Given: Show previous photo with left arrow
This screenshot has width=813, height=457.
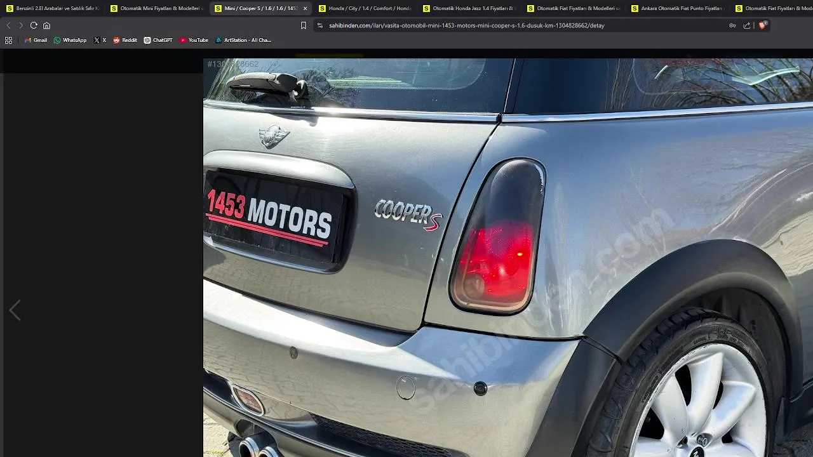Looking at the screenshot, I should click(x=15, y=310).
